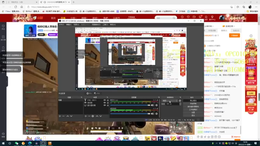Toggle lock on the text source

pos(108,100)
